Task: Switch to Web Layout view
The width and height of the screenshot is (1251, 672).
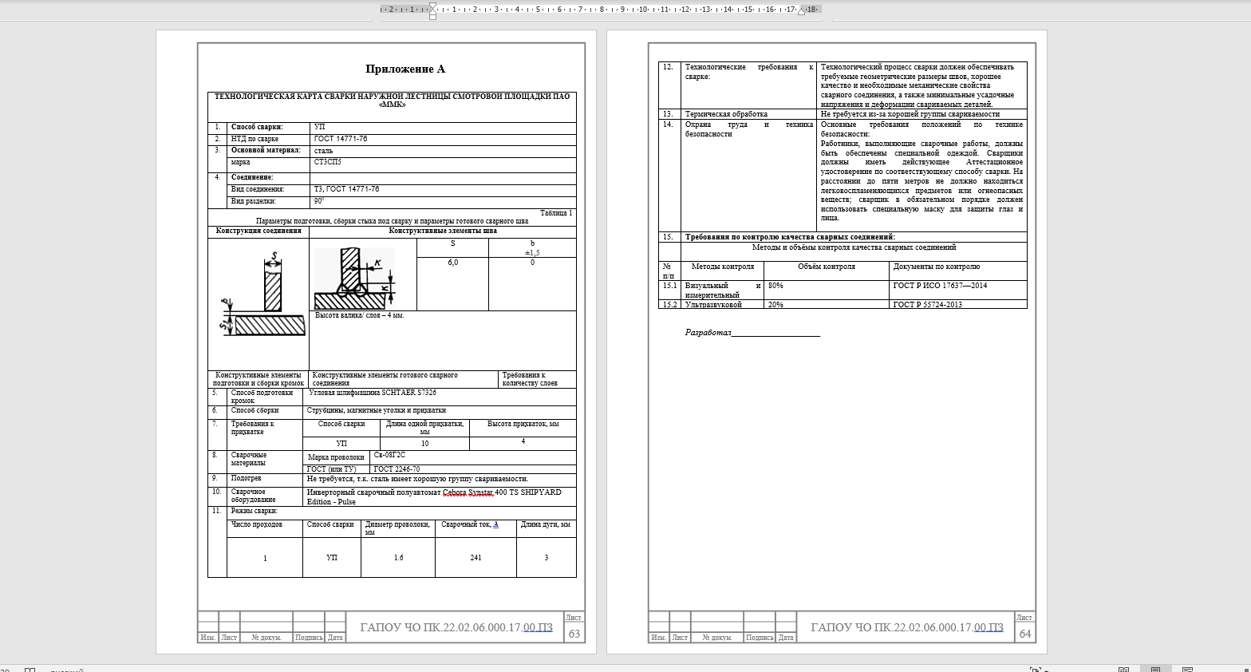Action: pos(1187,670)
